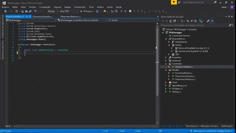The width and height of the screenshot is (236, 133).
Task: Open the Compilação menu
Action: (45, 7)
